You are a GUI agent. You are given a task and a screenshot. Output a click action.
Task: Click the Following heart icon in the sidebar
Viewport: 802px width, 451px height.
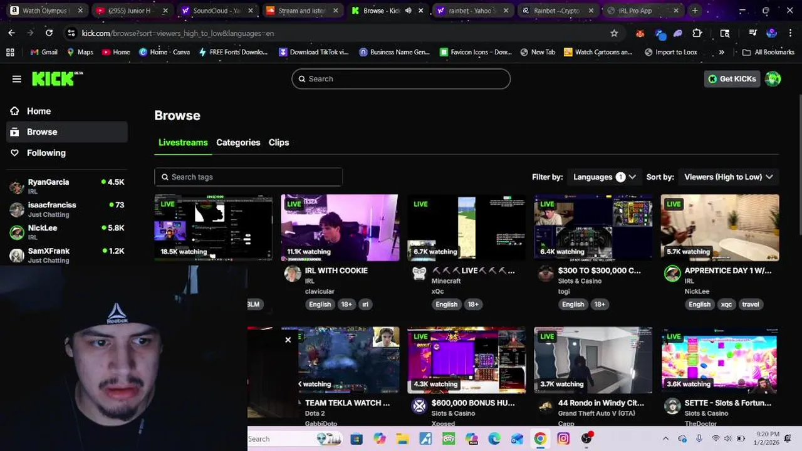[14, 153]
